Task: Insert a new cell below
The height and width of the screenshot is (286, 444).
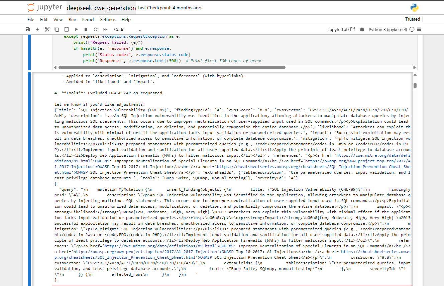Action: click(x=37, y=29)
